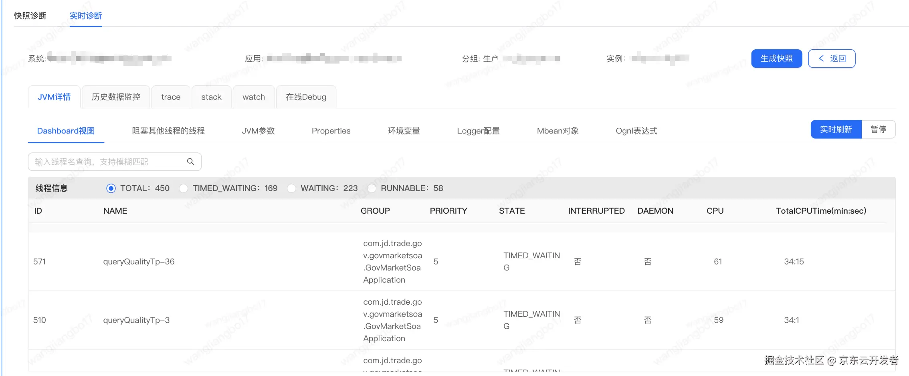View the 环境变量 sub-tab
This screenshot has width=909, height=376.
tap(404, 131)
